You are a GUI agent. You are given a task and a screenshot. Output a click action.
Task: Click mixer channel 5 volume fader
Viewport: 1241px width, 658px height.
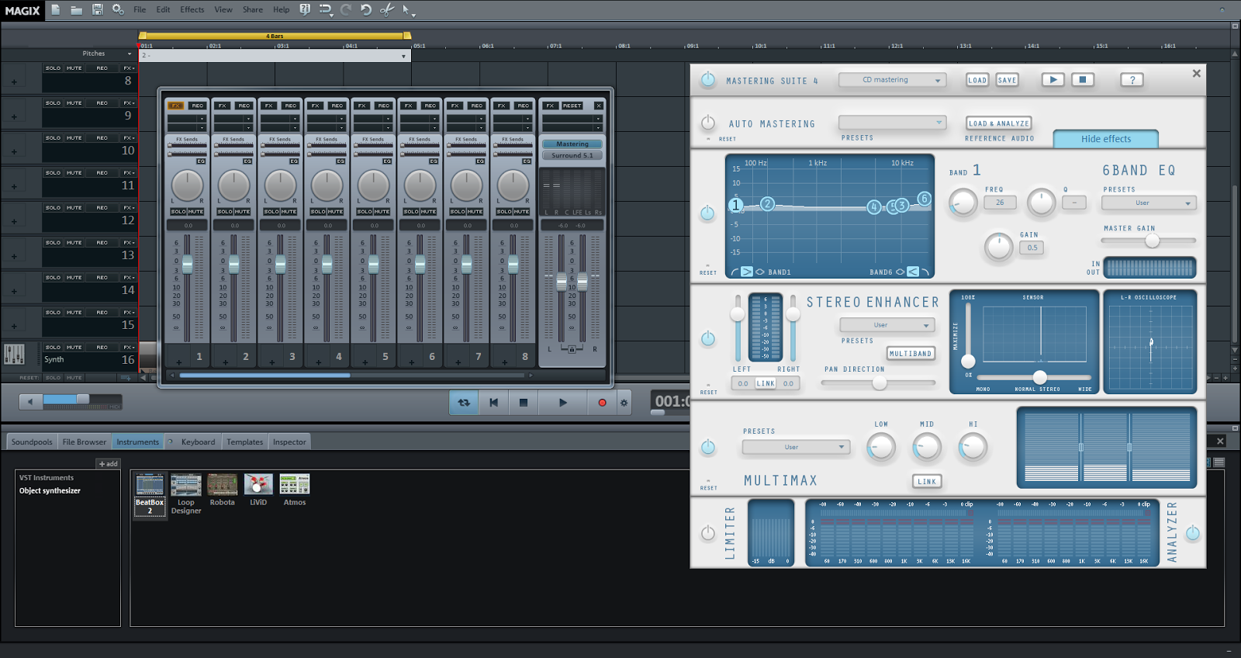374,265
